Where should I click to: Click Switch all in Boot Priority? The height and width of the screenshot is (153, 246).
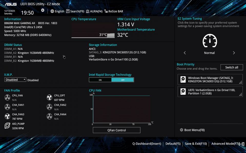(232, 67)
